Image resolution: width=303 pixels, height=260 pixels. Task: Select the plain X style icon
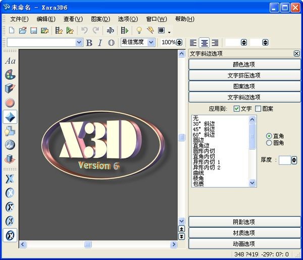[10, 179]
